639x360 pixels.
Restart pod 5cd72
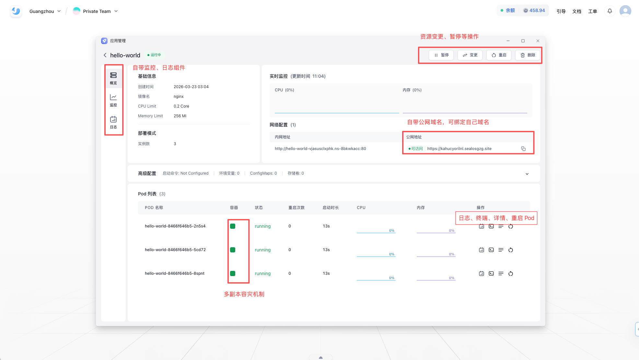(511, 250)
